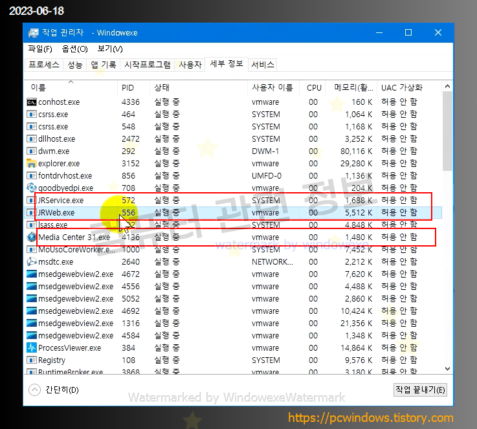This screenshot has width=477, height=429.
Task: Click the msdtc.exe process icon
Action: [x=32, y=262]
